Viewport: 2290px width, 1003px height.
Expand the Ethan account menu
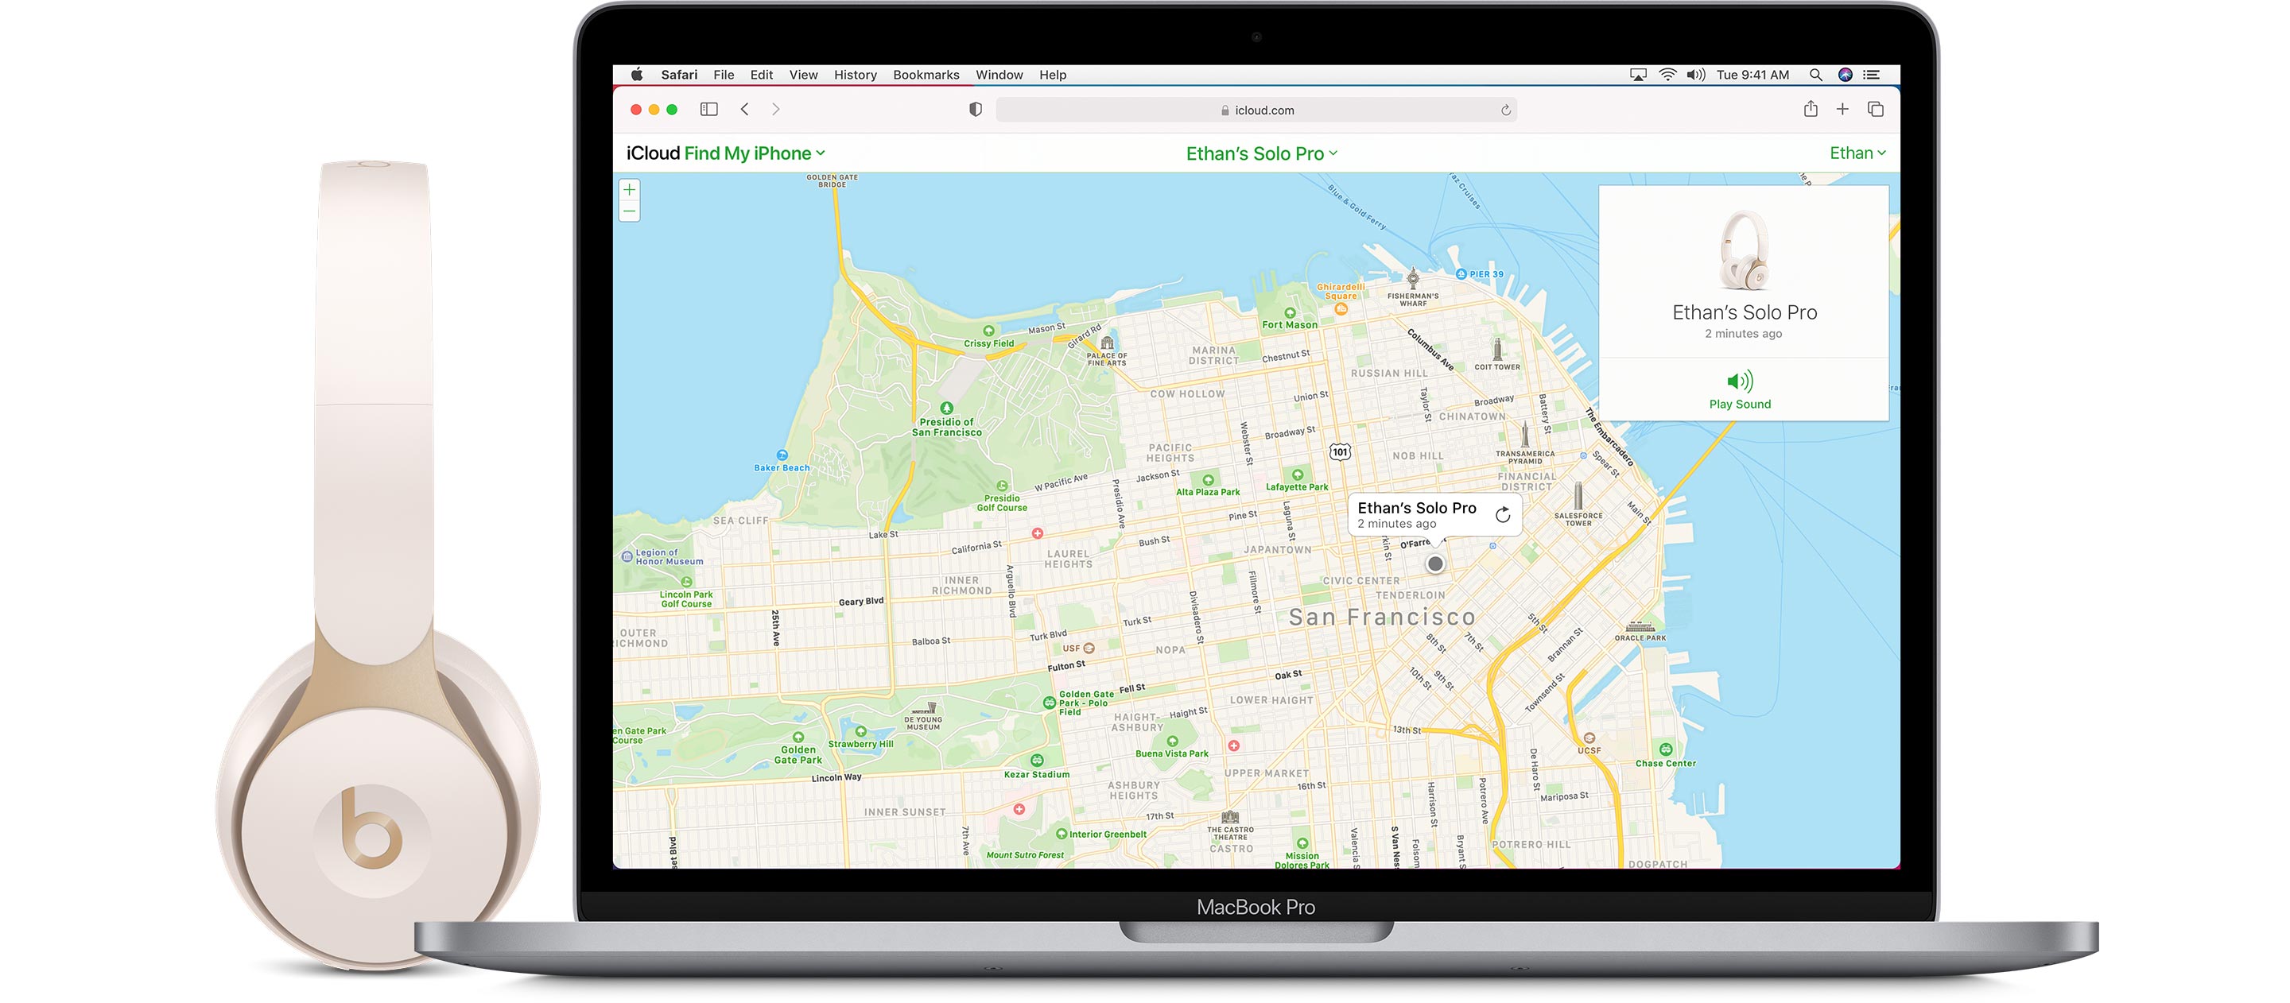[1856, 153]
